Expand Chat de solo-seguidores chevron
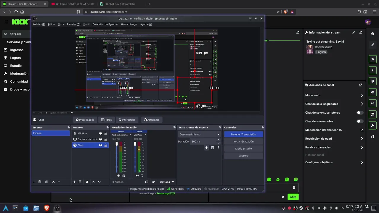 point(362,104)
